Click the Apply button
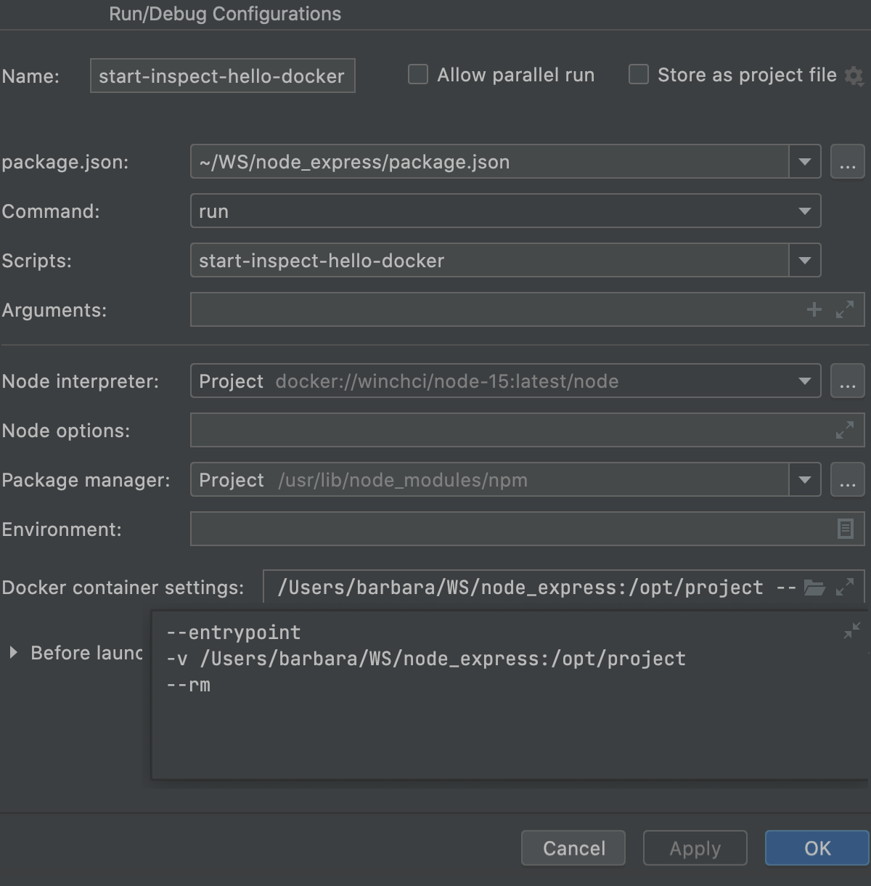871x886 pixels. (694, 848)
